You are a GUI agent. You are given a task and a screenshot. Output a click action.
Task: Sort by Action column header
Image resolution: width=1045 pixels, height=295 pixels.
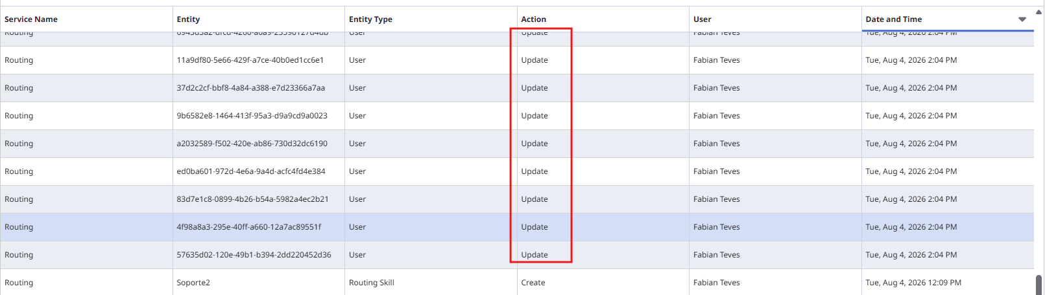534,19
